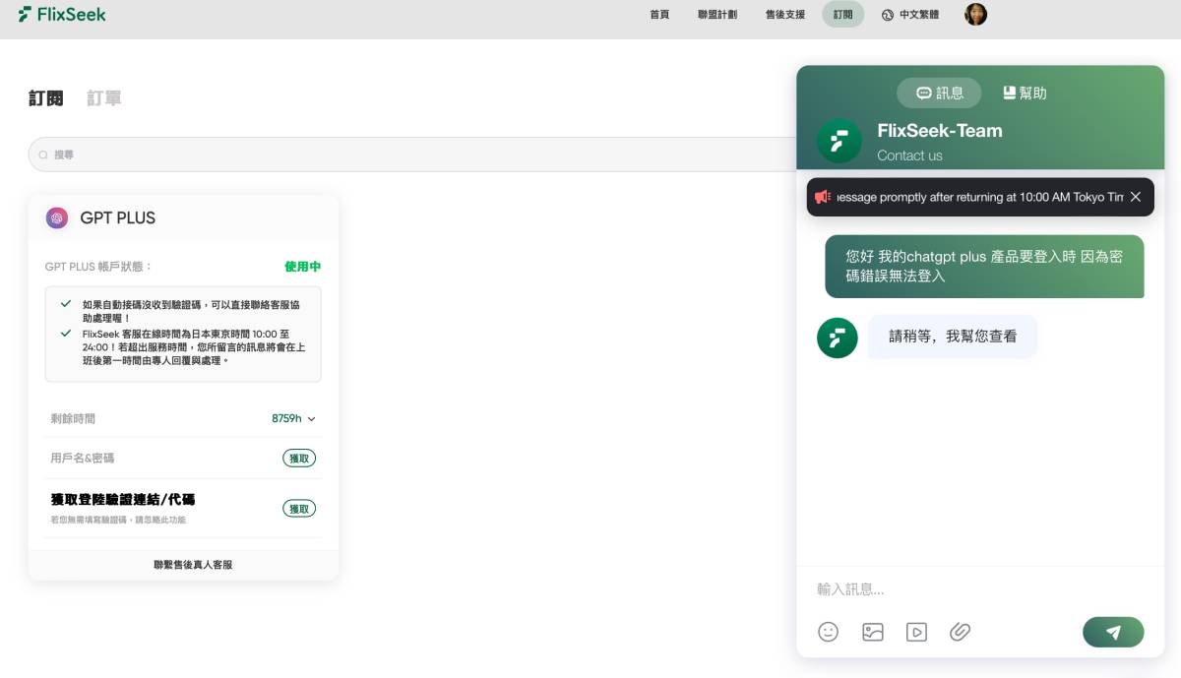Image resolution: width=1181 pixels, height=678 pixels.
Task: Click the agent avatar beside the reply
Action: pyautogui.click(x=838, y=338)
